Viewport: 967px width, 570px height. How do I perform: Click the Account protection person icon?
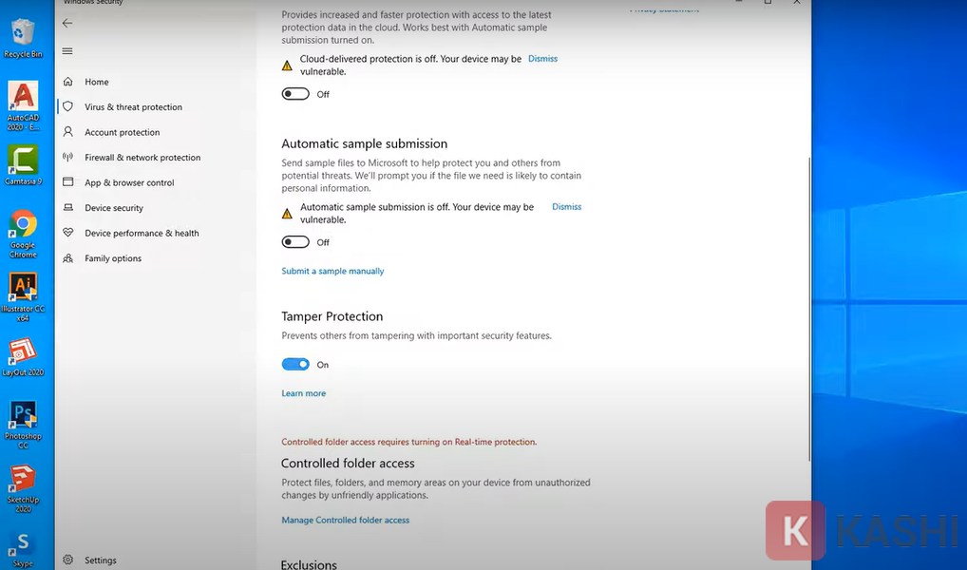[67, 133]
